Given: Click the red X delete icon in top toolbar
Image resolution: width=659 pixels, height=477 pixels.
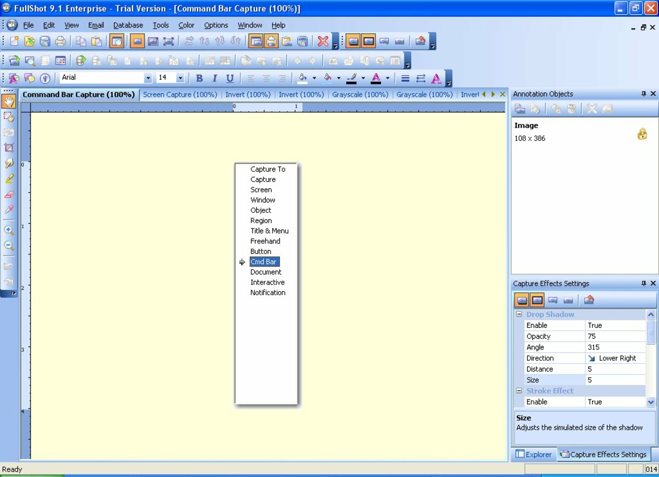Looking at the screenshot, I should 323,41.
